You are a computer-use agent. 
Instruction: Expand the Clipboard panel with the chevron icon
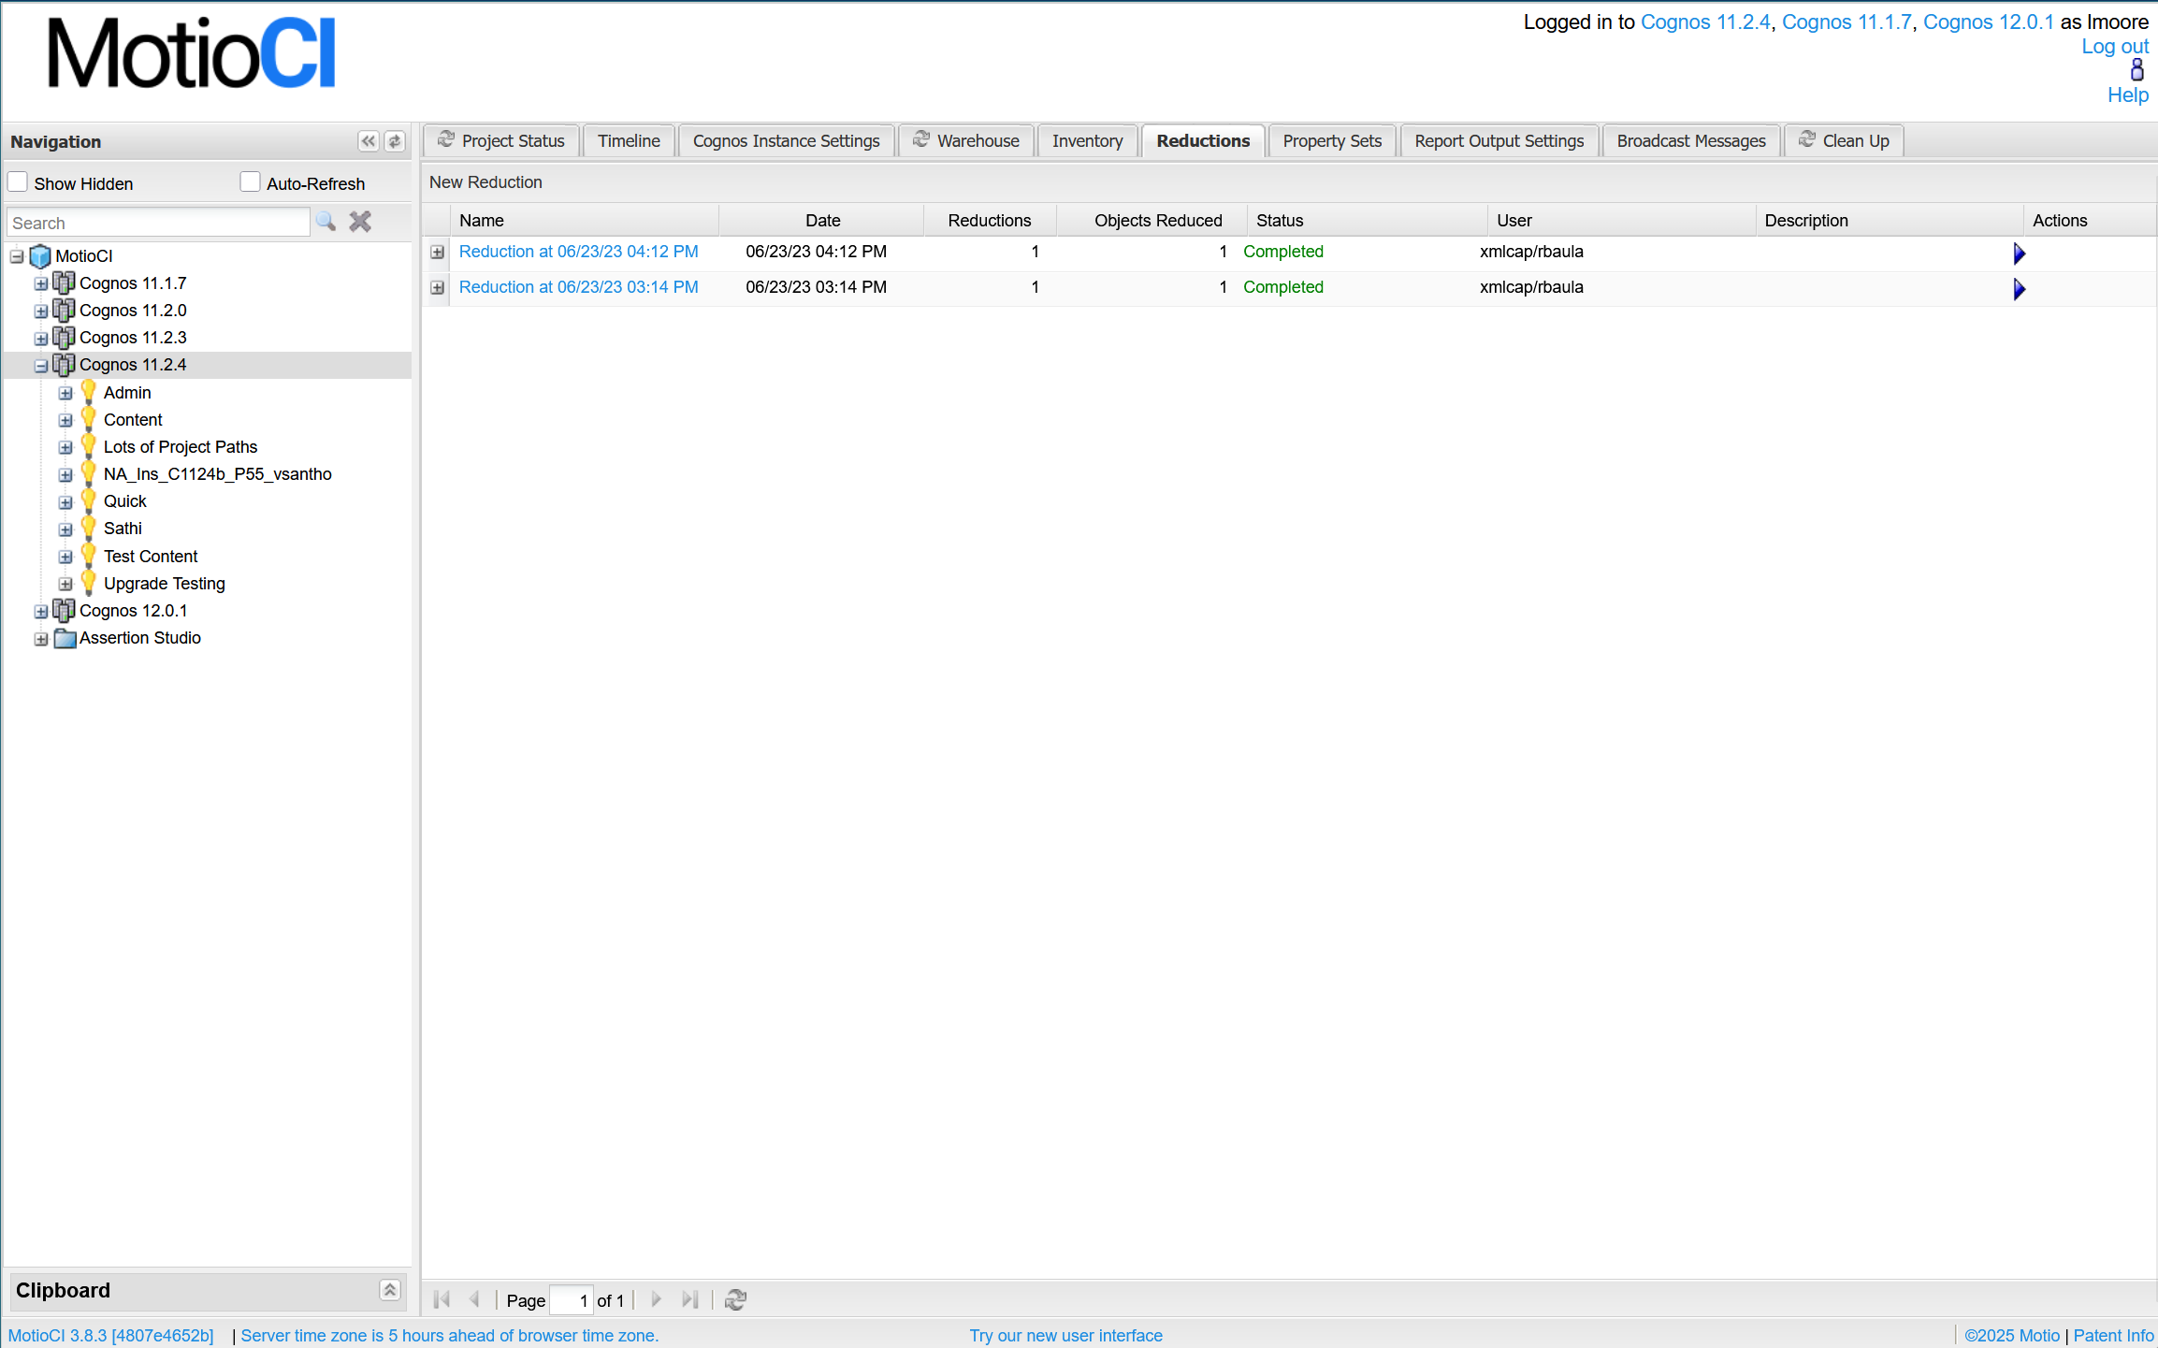pyautogui.click(x=390, y=1290)
